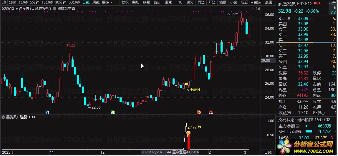Click the 简框 toolbar button
Screen dimensions: 338x156
(x=223, y=2)
